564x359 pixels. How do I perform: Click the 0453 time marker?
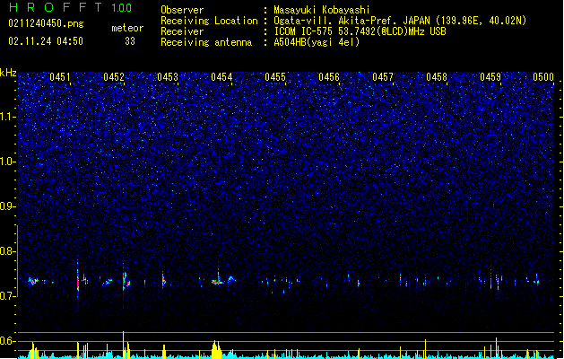pos(168,77)
